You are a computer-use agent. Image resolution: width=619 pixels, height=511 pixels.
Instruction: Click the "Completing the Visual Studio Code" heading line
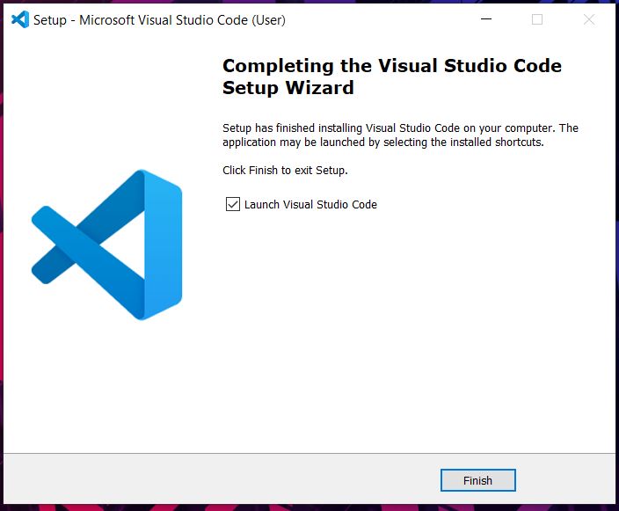(391, 66)
